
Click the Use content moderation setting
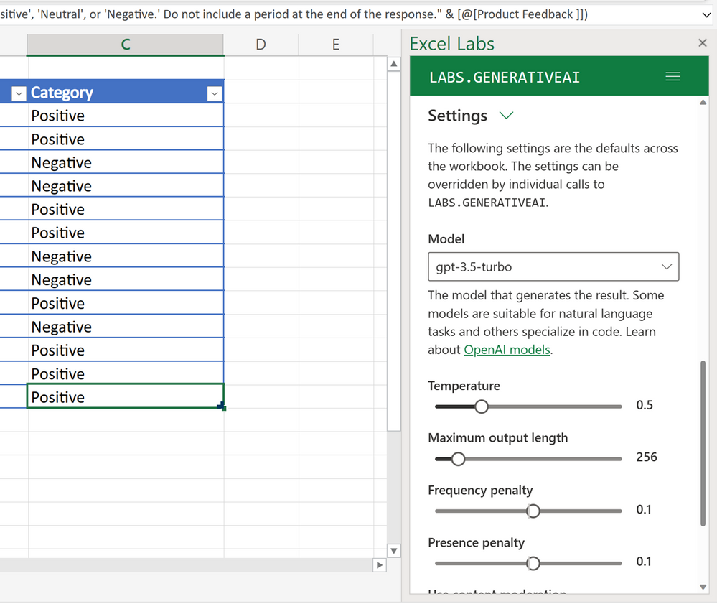click(x=497, y=593)
